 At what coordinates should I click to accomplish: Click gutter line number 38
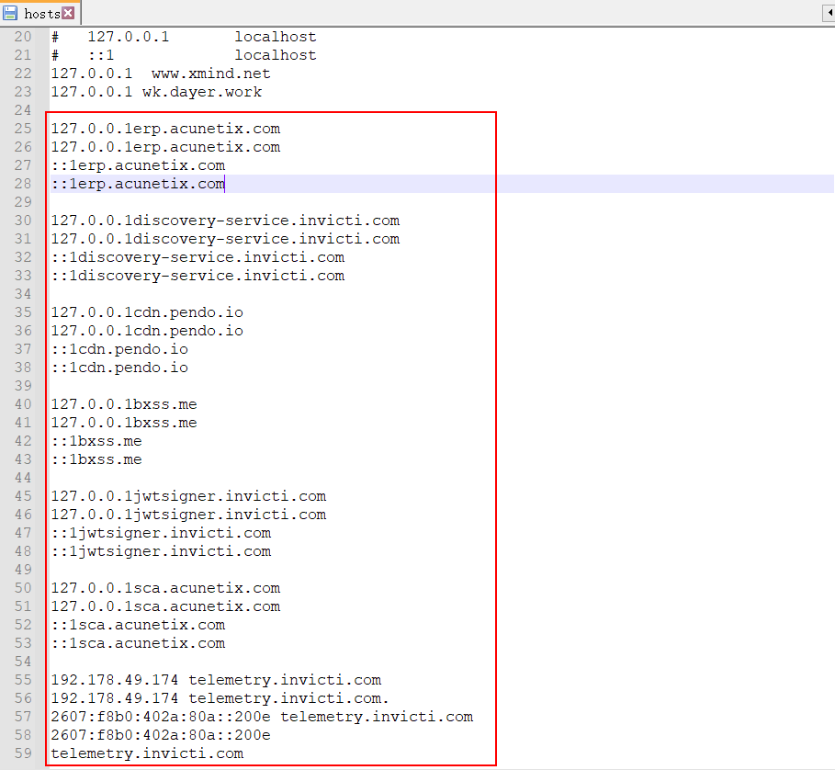coord(23,368)
